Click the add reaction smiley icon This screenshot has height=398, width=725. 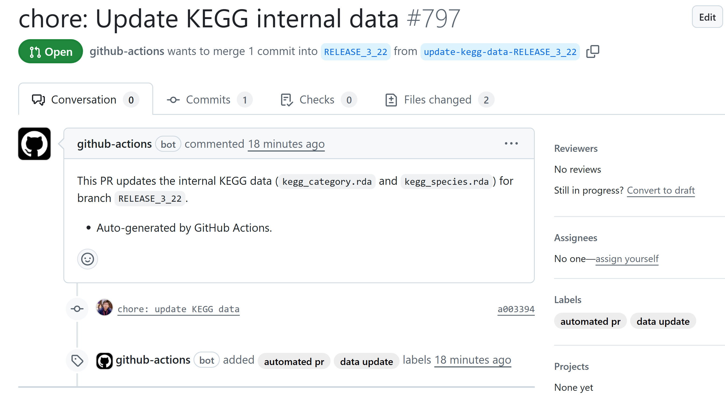(x=88, y=259)
